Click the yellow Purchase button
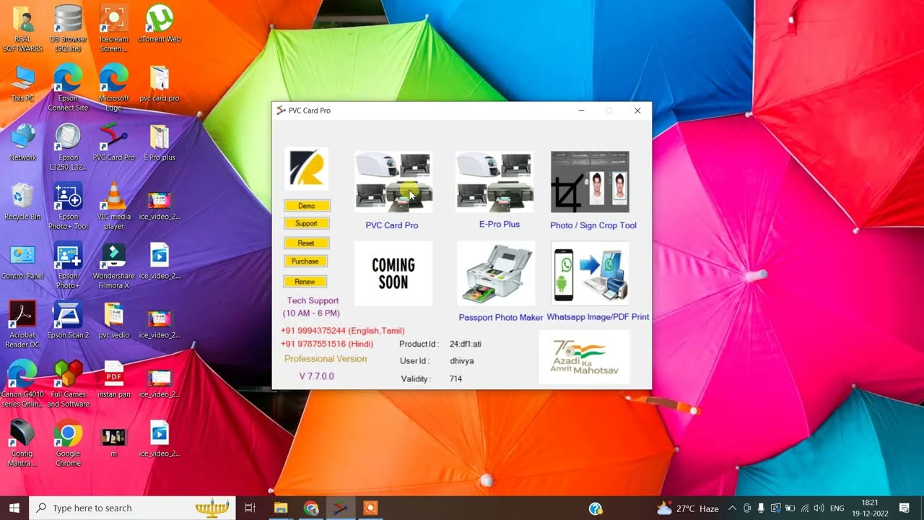Screen dimensions: 924x520 pos(306,261)
